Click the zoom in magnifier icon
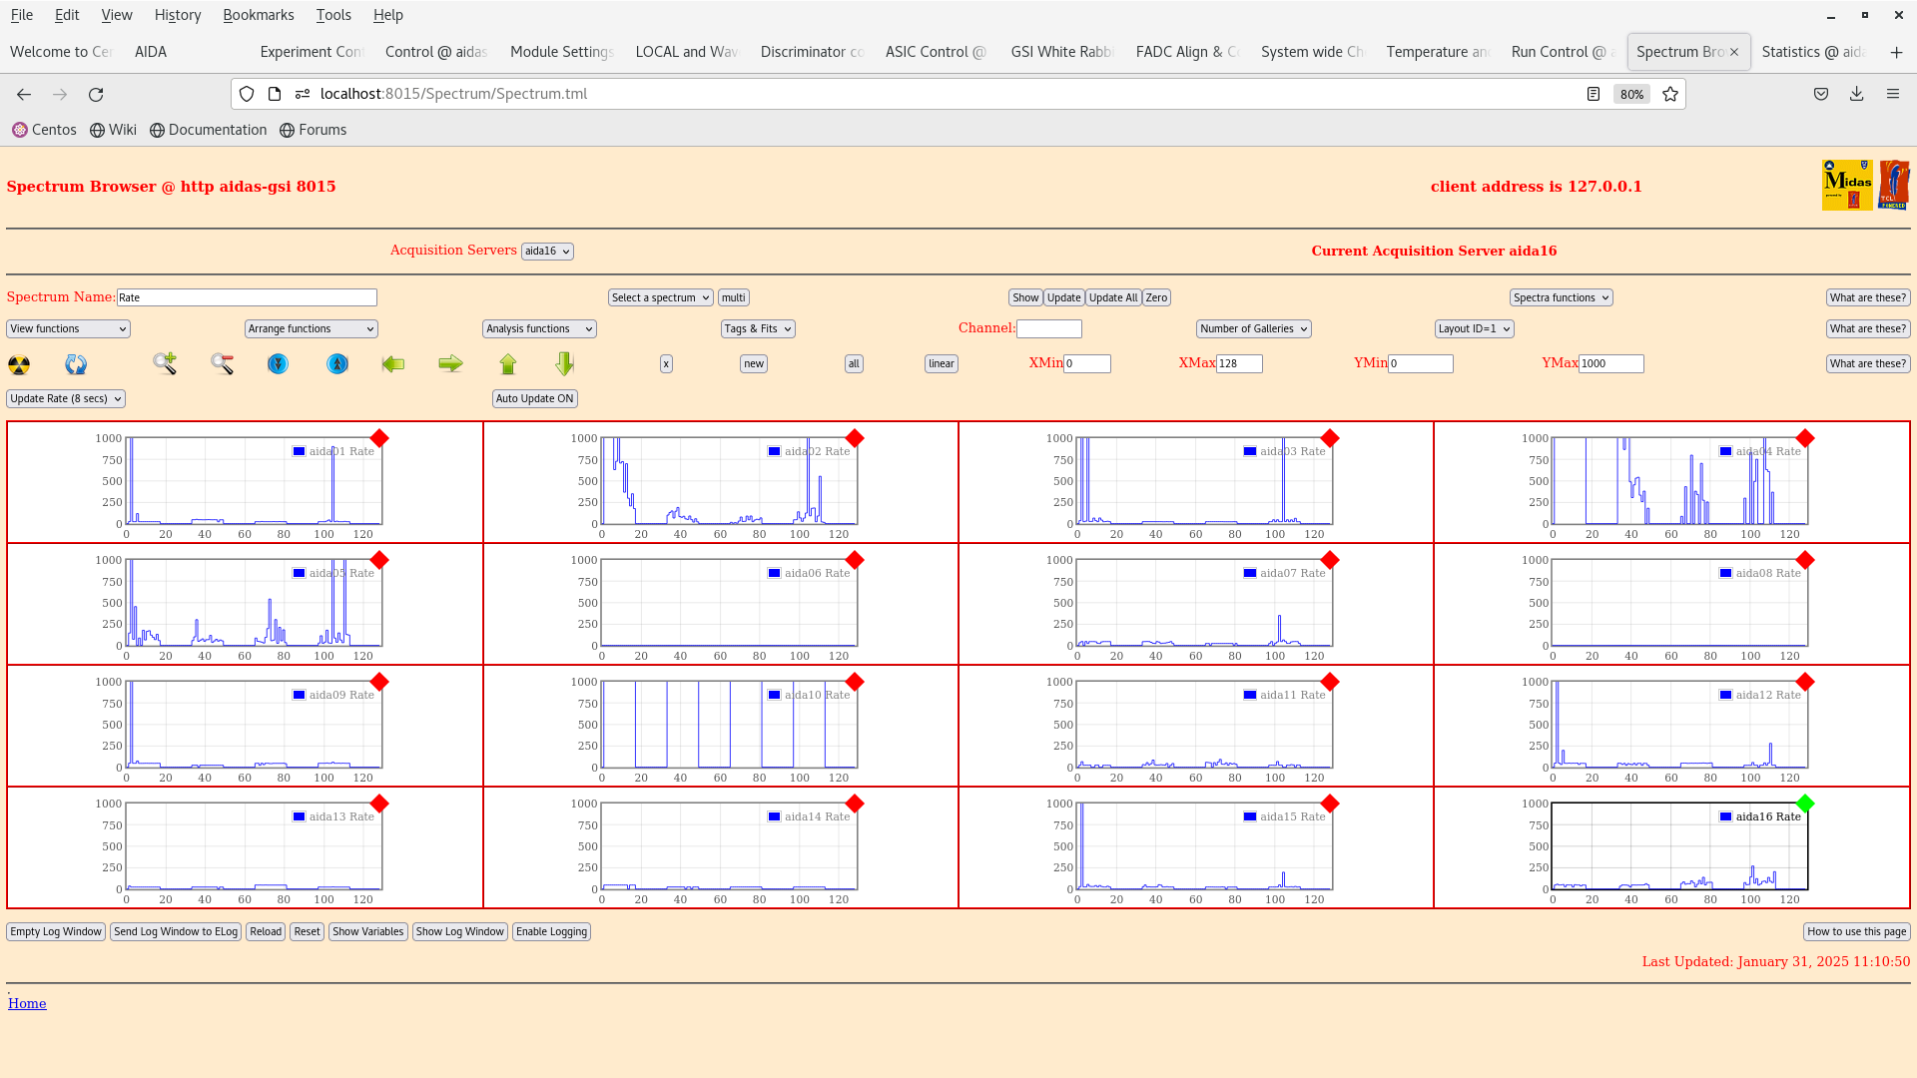Viewport: 1917px width, 1078px height. [x=165, y=363]
